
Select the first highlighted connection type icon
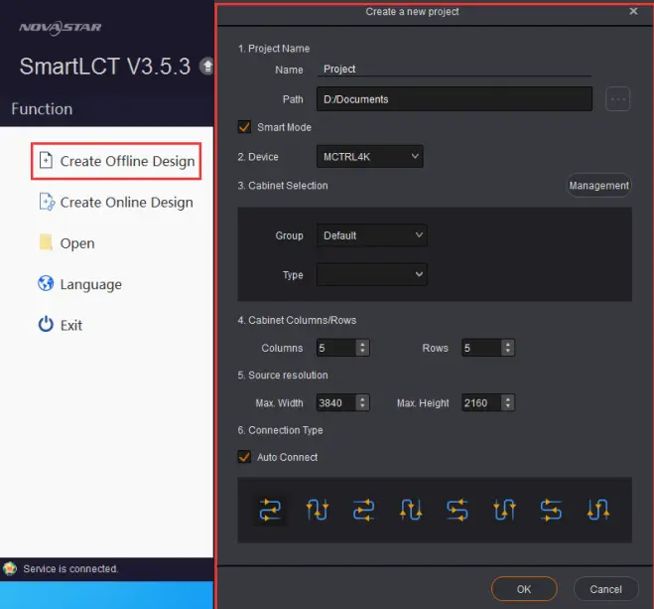click(270, 510)
